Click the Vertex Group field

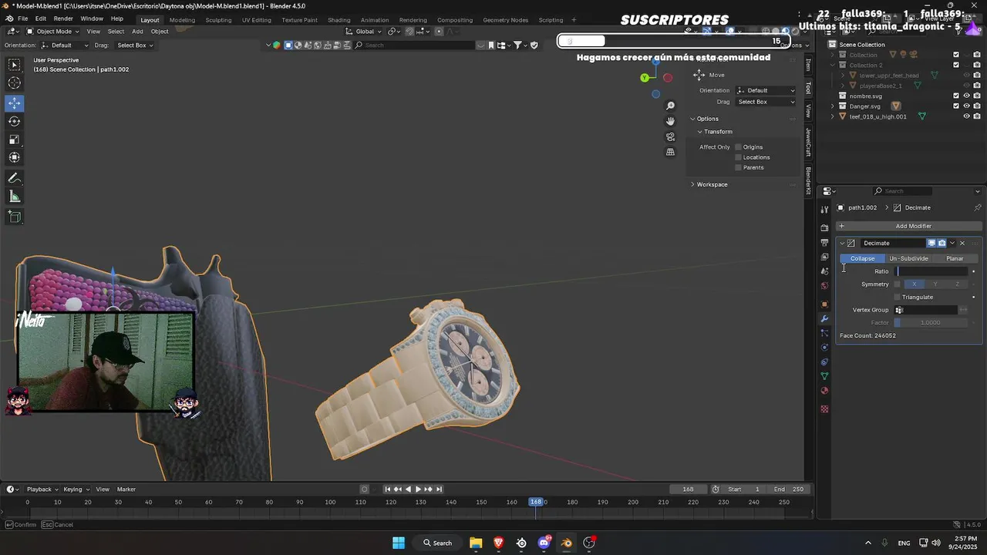926,310
